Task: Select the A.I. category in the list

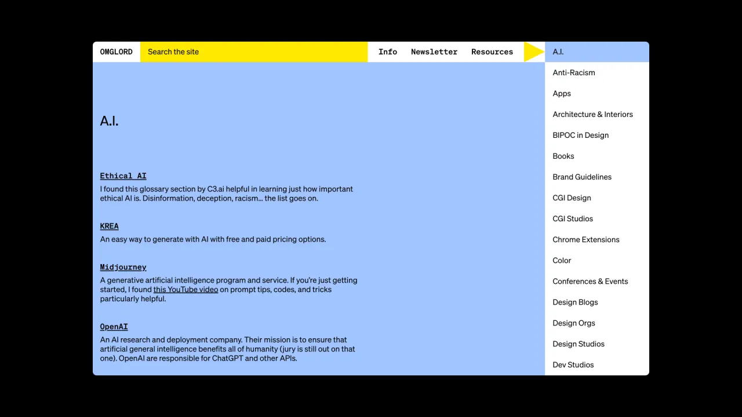Action: point(597,52)
